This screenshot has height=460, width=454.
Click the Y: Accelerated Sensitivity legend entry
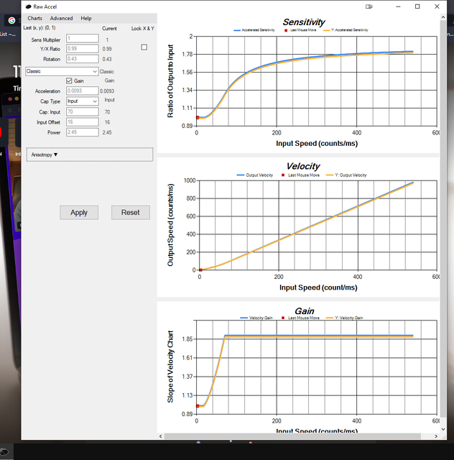[x=346, y=30]
